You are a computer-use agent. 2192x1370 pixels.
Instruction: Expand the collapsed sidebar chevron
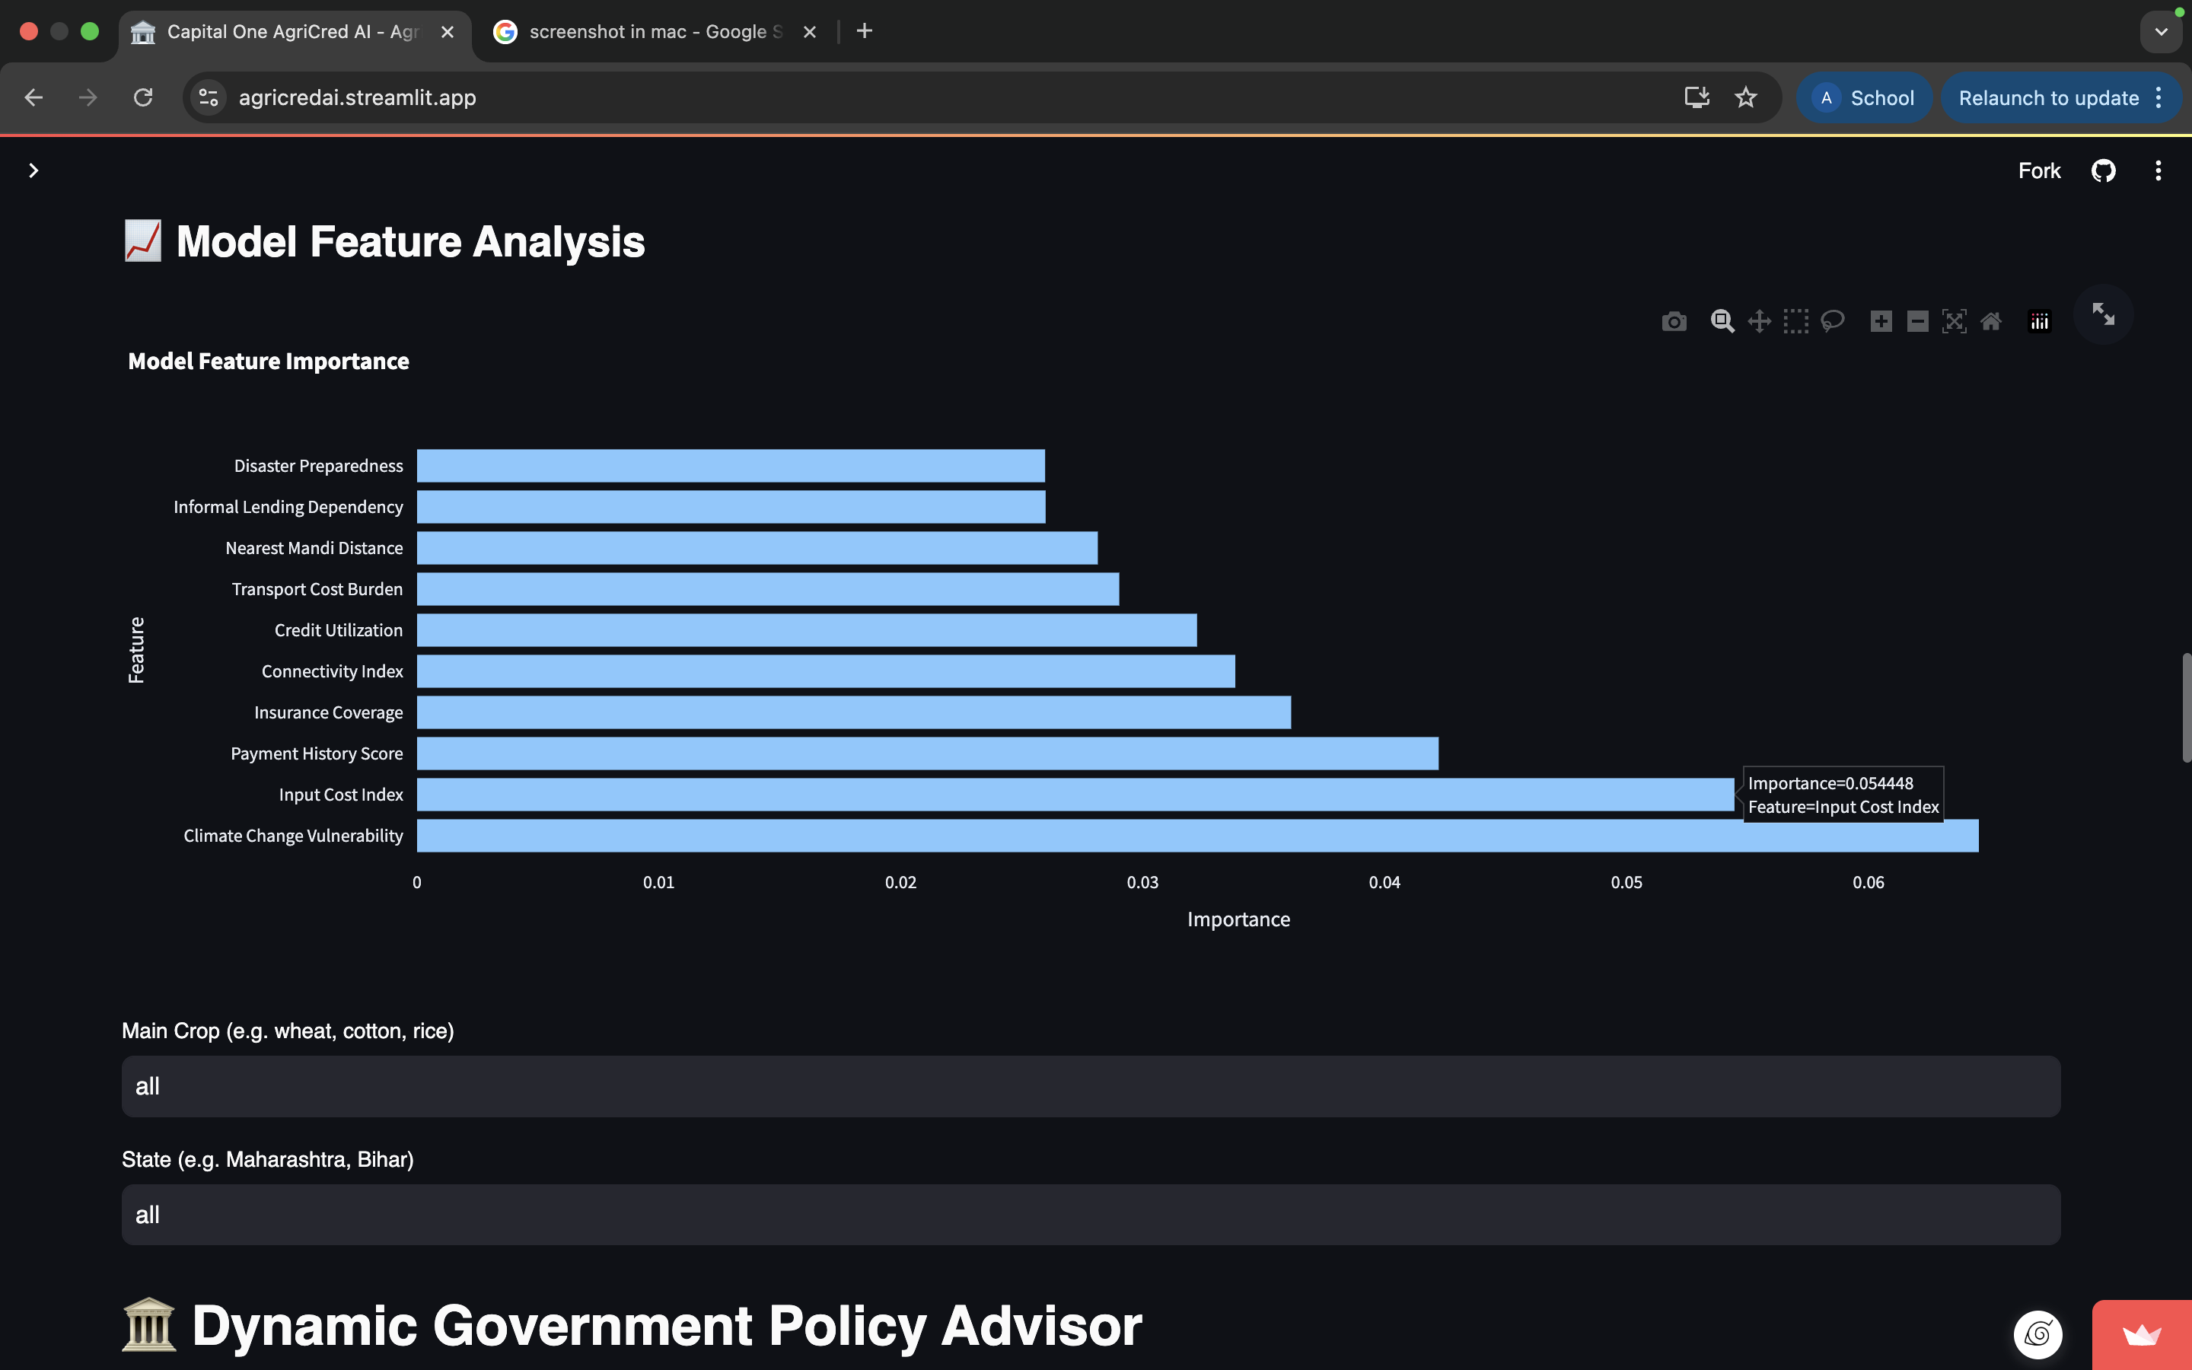click(x=33, y=170)
